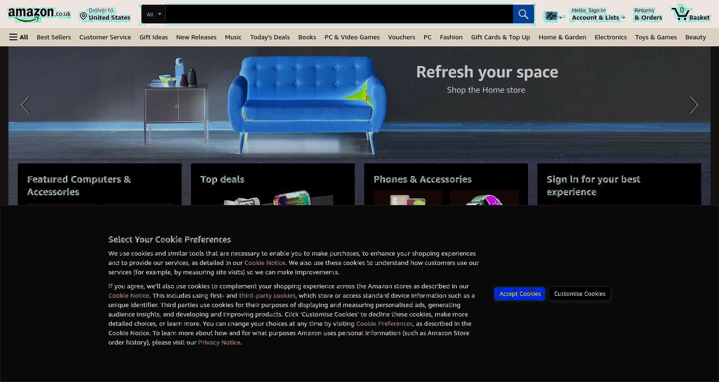Open Best Sellers page
Viewport: 719px width, 382px height.
54,37
